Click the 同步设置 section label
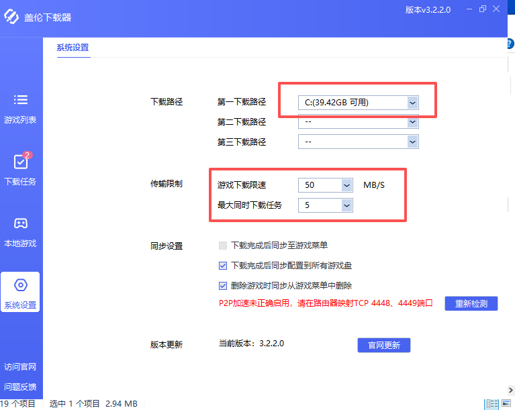 (167, 246)
